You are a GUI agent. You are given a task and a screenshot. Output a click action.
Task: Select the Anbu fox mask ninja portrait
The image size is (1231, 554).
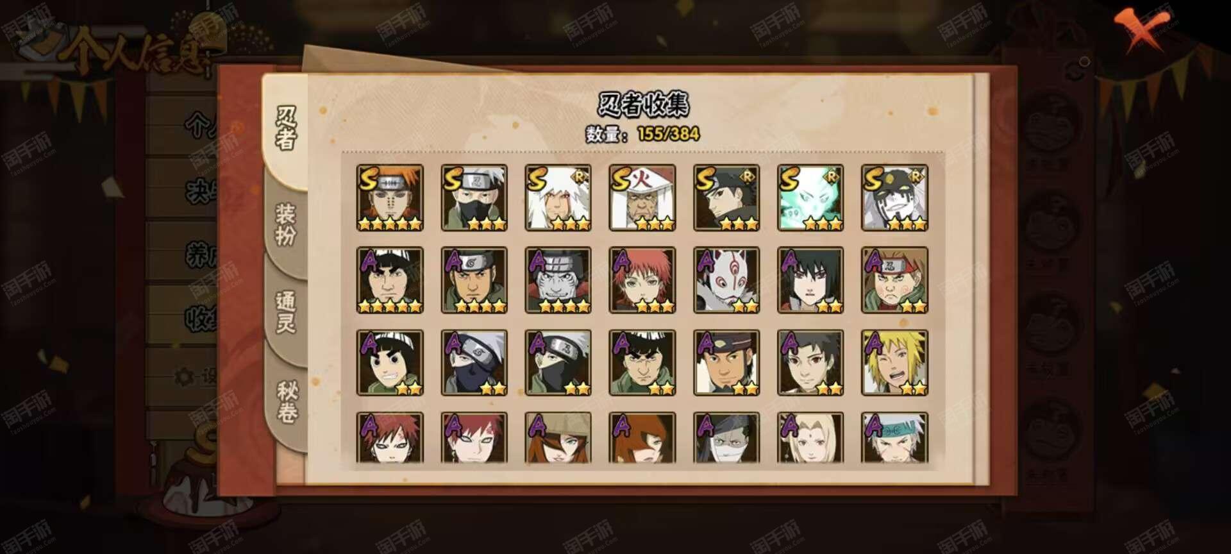726,280
